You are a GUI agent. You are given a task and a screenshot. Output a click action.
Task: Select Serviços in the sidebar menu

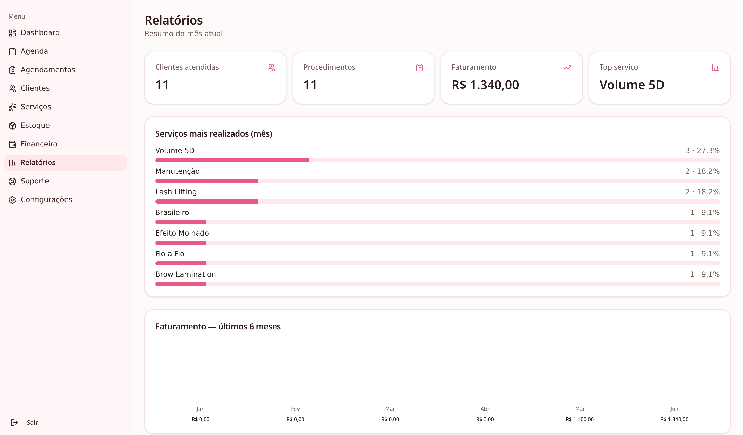pyautogui.click(x=66, y=107)
